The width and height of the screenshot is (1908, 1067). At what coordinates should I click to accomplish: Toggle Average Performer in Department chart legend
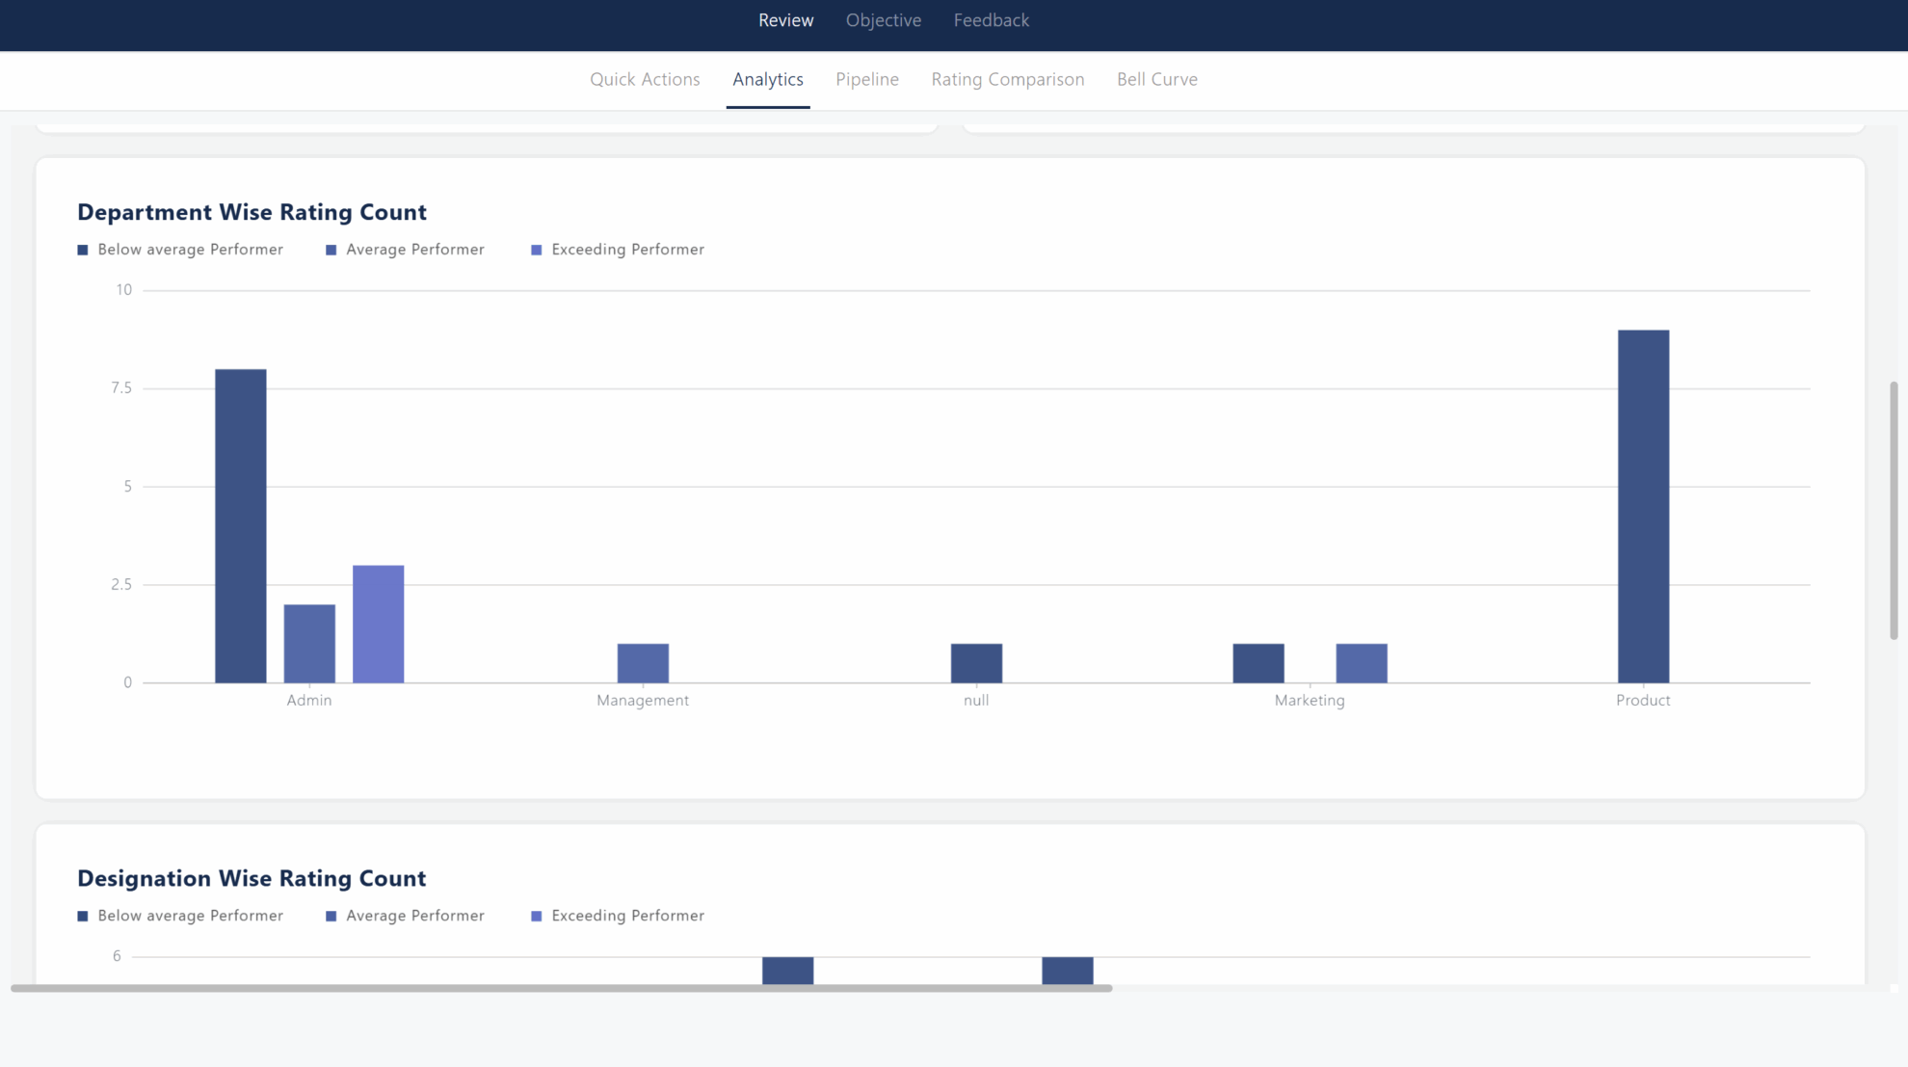pyautogui.click(x=405, y=249)
